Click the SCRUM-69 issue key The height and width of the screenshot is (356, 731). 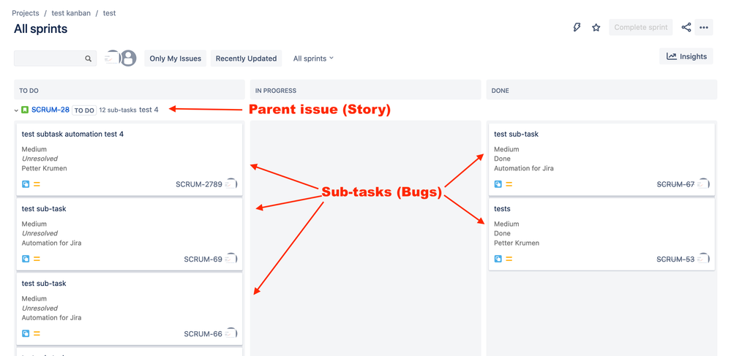[x=203, y=259]
